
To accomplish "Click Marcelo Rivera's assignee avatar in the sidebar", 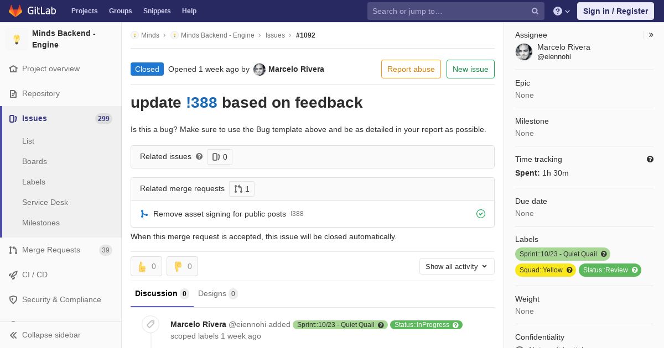I will [524, 52].
